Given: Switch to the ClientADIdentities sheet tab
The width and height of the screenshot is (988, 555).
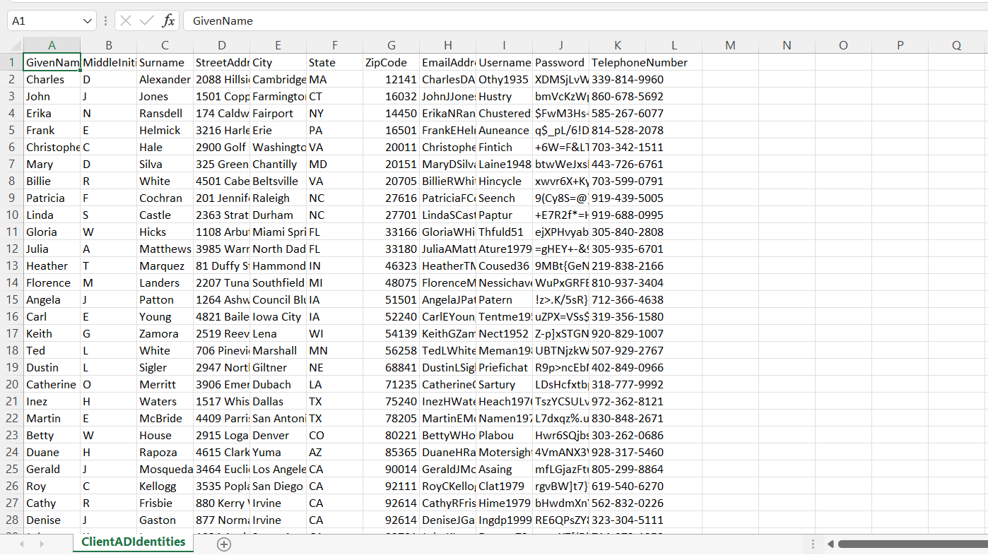Looking at the screenshot, I should pyautogui.click(x=133, y=542).
